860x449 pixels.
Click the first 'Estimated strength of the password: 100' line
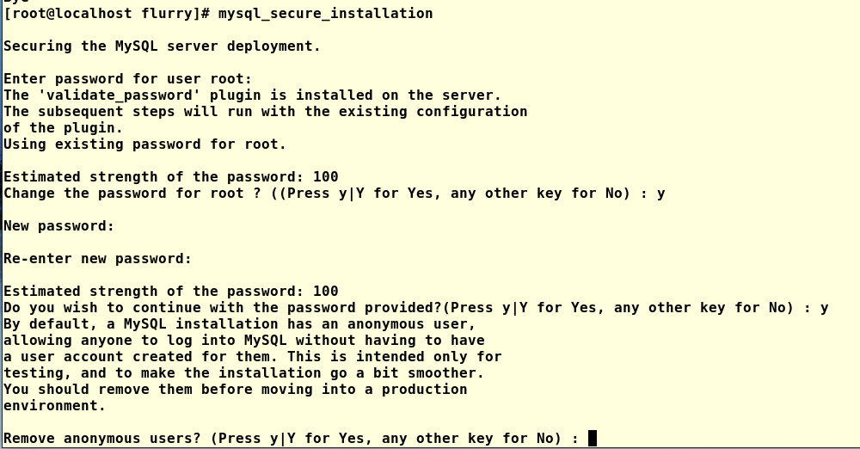pos(170,176)
